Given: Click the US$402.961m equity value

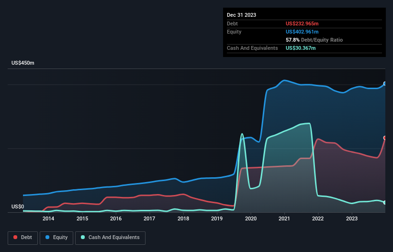Looking at the screenshot, I should 302,32.
